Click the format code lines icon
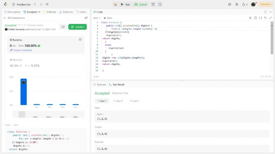 tap(251, 18)
